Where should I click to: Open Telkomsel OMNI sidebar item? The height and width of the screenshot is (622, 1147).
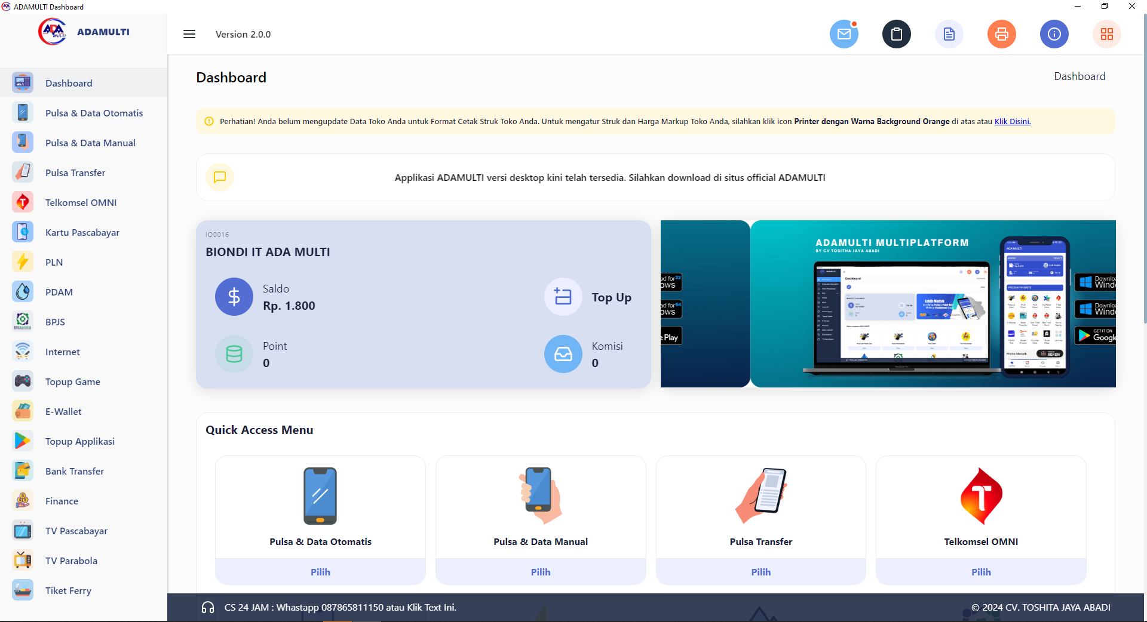tap(84, 202)
